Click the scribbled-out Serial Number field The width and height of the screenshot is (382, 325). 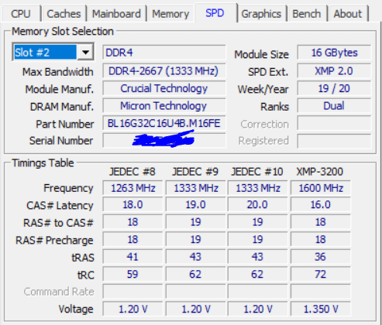coord(164,140)
